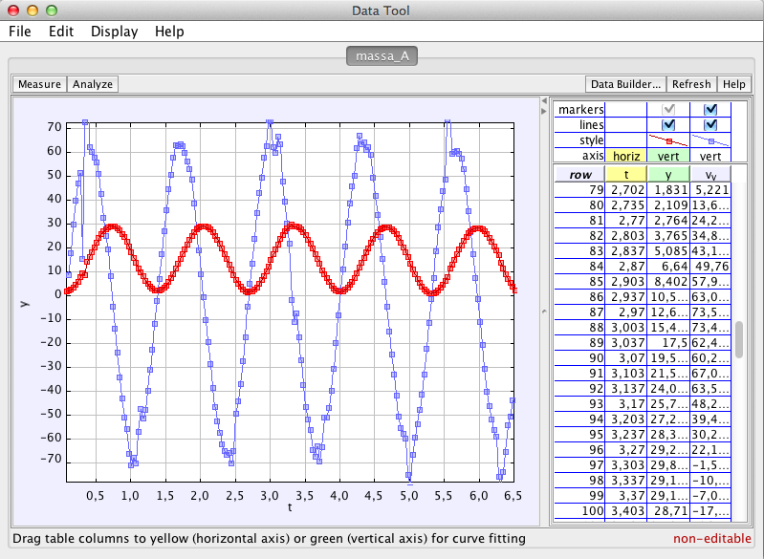764x559 pixels.
Task: Click the t horizontal axis label
Action: coord(290,507)
